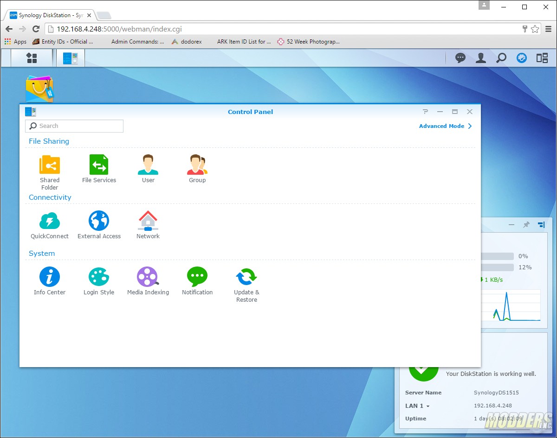This screenshot has width=557, height=438.
Task: Open File Services in Control Panel
Action: [x=99, y=169]
